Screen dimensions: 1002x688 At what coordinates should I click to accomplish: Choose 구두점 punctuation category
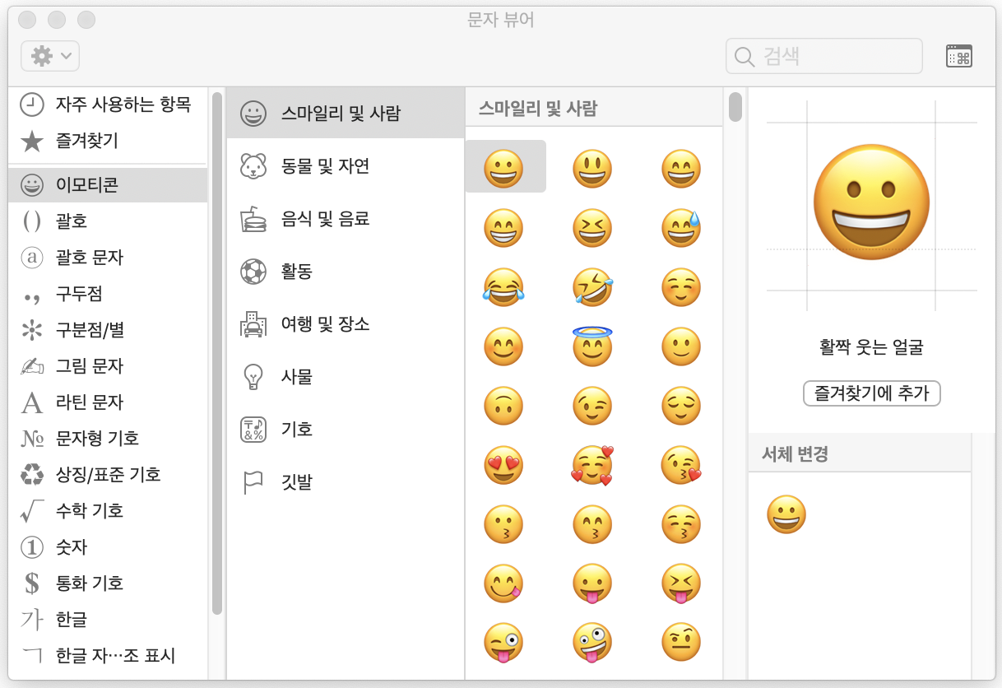(108, 294)
